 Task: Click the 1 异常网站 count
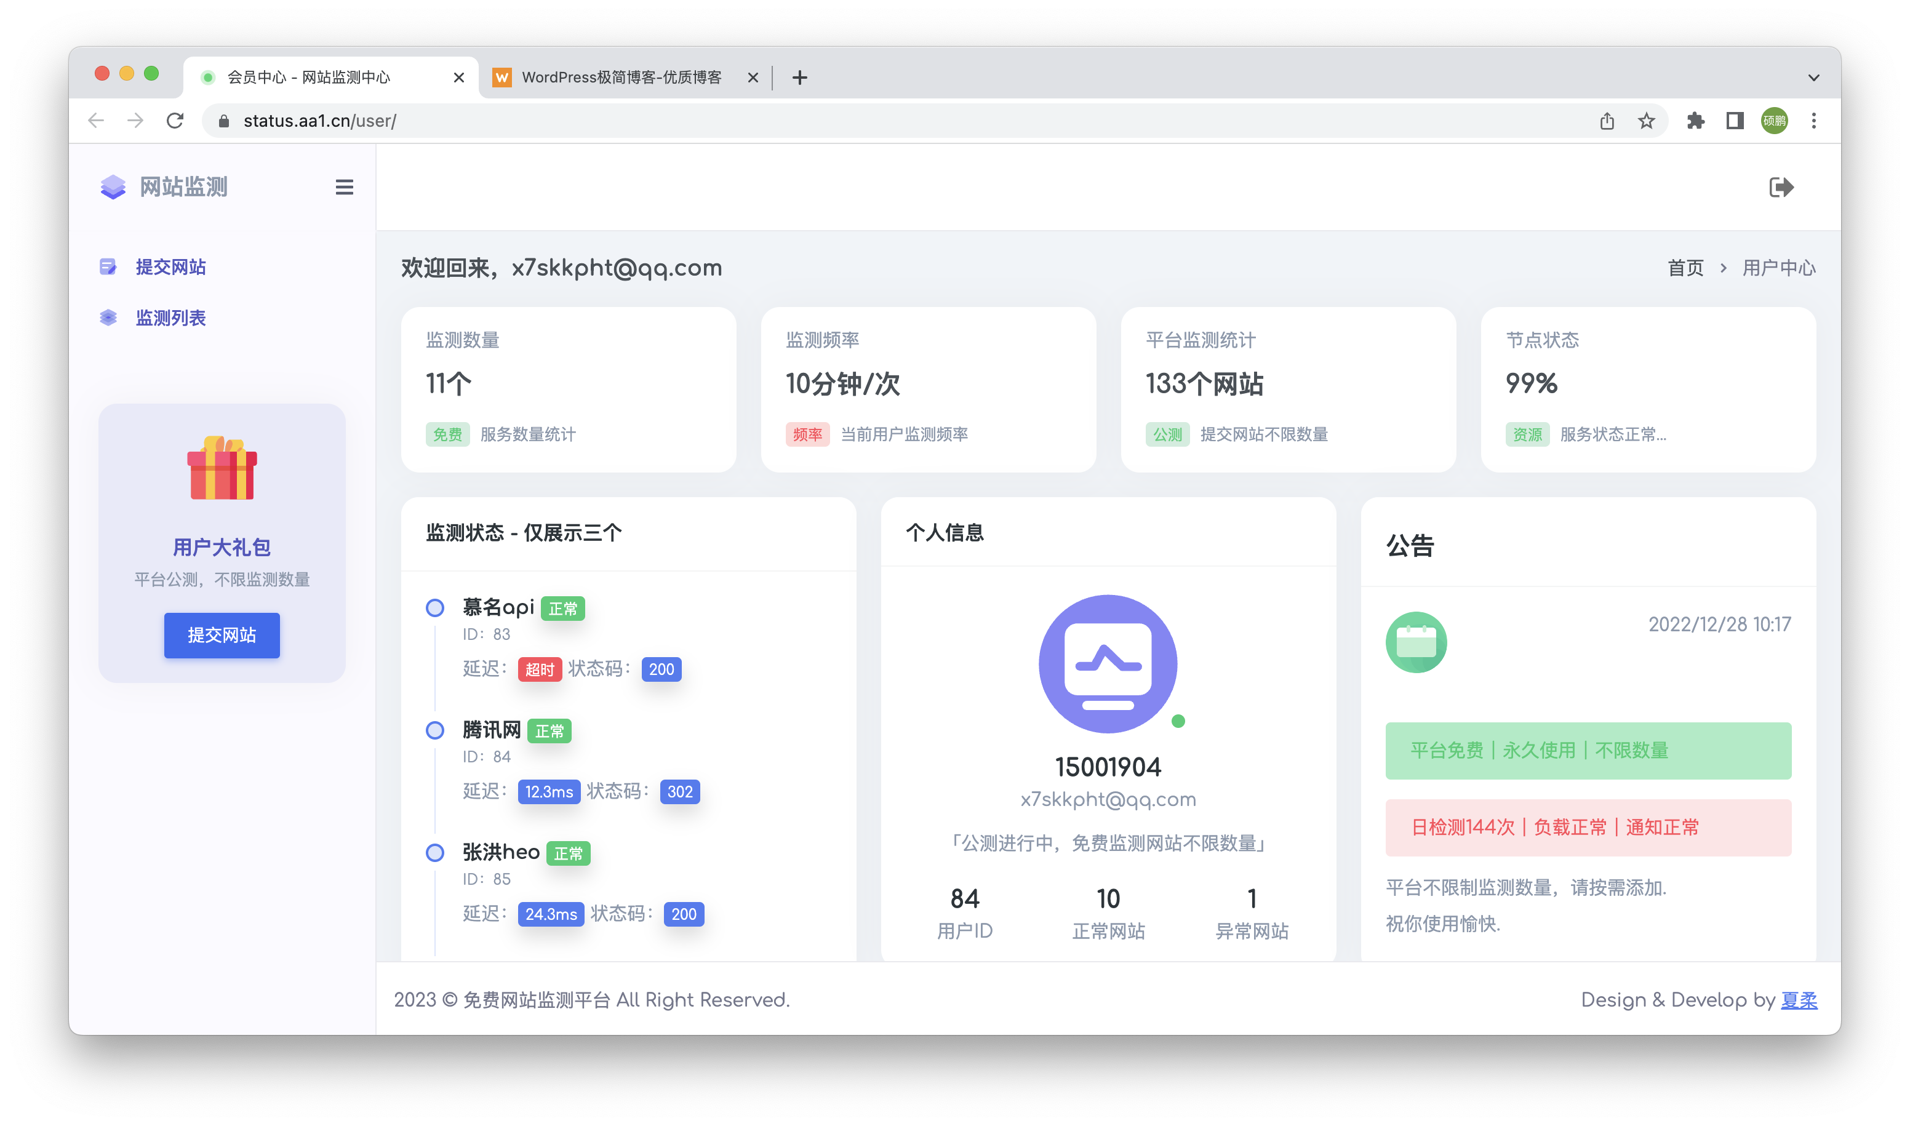1252,899
